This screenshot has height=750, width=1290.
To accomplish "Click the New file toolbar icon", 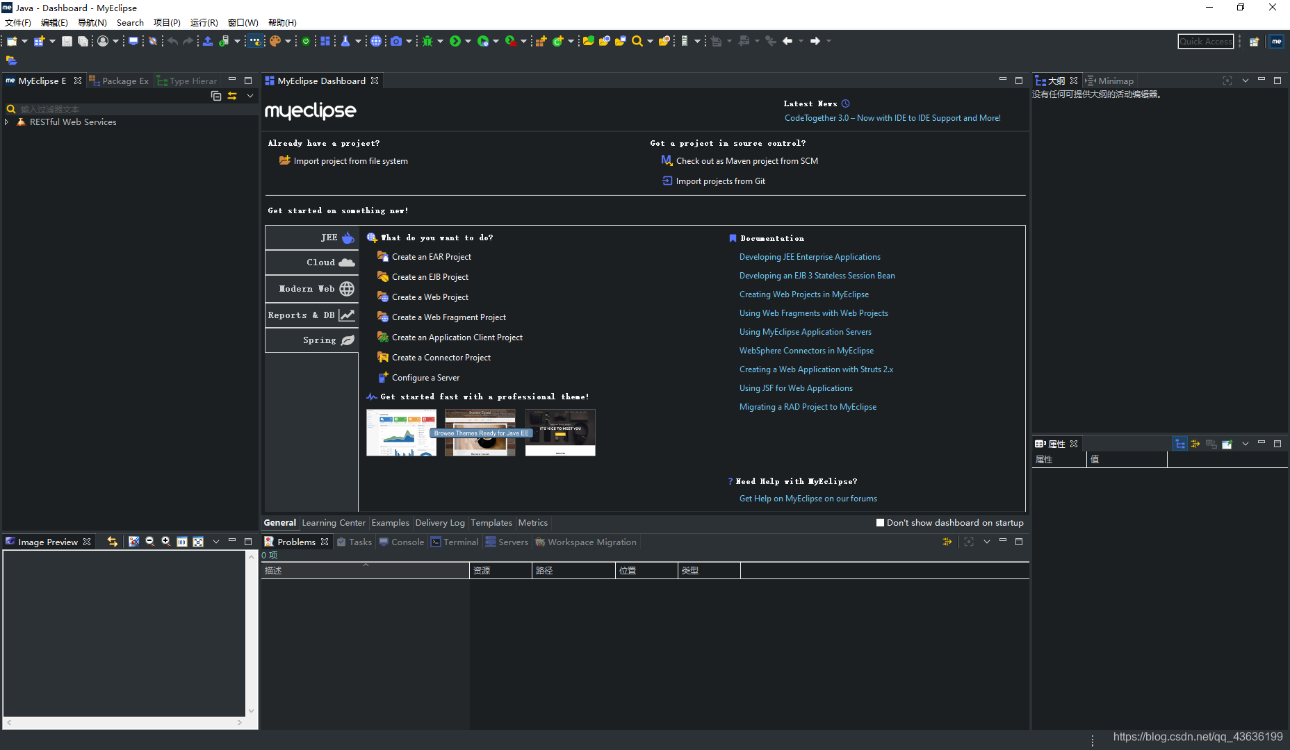I will tap(12, 41).
